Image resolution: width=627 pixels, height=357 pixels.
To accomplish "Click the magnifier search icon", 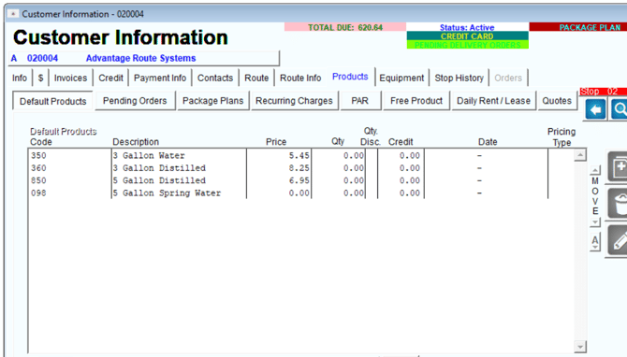I will (620, 109).
